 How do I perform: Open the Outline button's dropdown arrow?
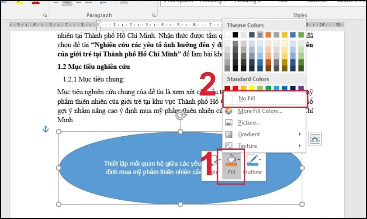tap(260, 160)
